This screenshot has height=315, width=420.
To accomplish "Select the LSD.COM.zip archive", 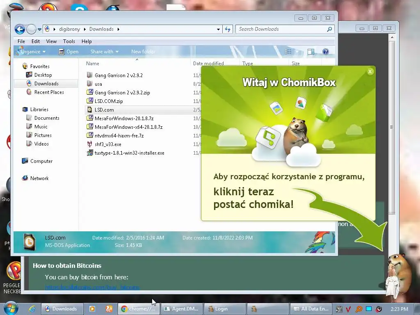I will pos(108,101).
